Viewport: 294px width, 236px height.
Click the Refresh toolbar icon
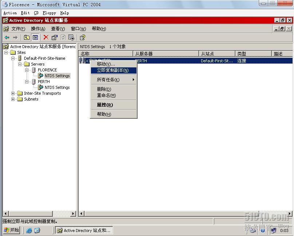click(63, 38)
